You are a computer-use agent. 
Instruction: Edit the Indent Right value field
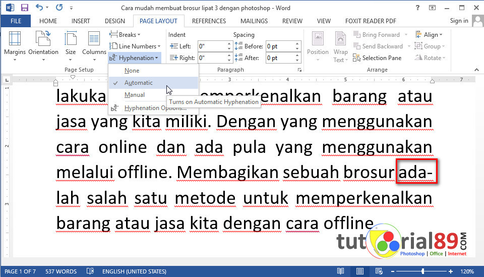212,58
